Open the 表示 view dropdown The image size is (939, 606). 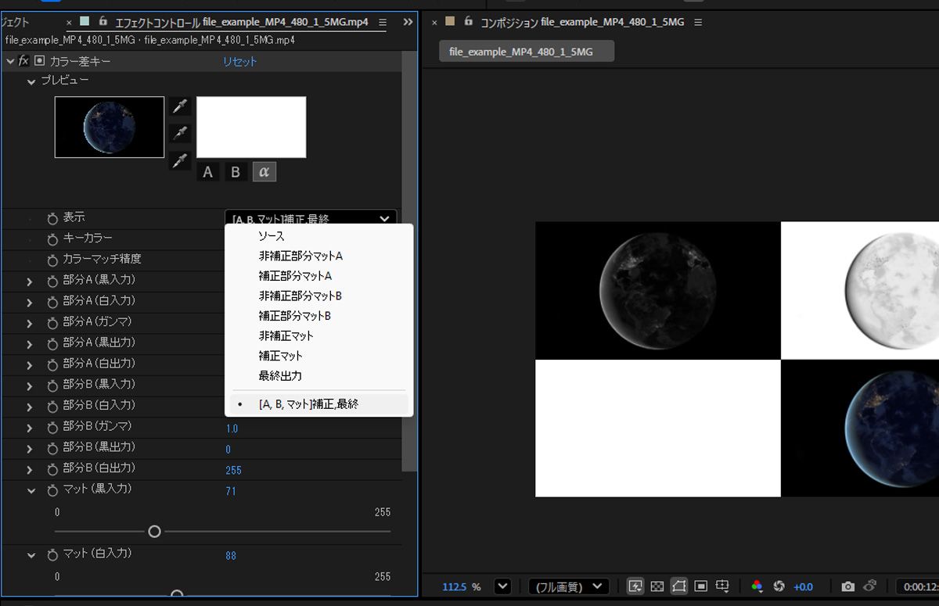coord(311,219)
